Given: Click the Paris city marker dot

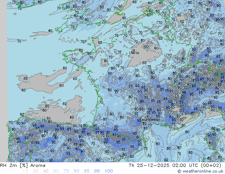Looking at the screenshot, I should pos(134,50).
